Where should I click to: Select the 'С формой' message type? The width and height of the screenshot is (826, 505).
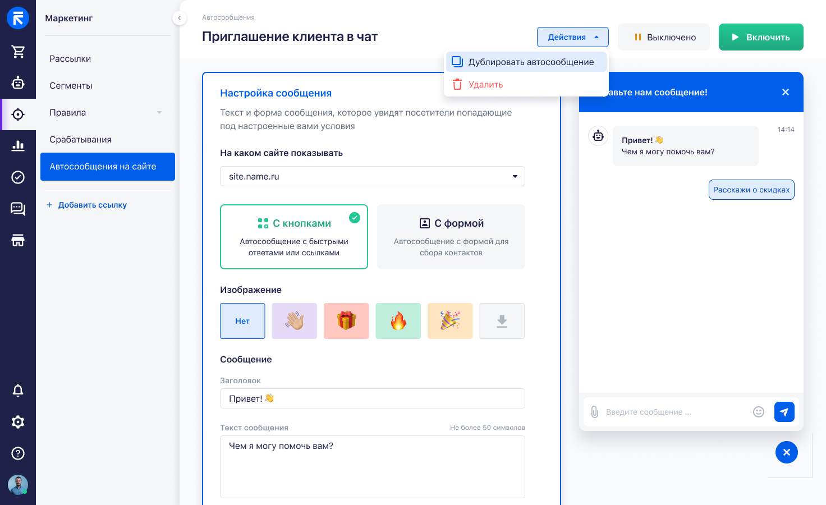(x=451, y=237)
